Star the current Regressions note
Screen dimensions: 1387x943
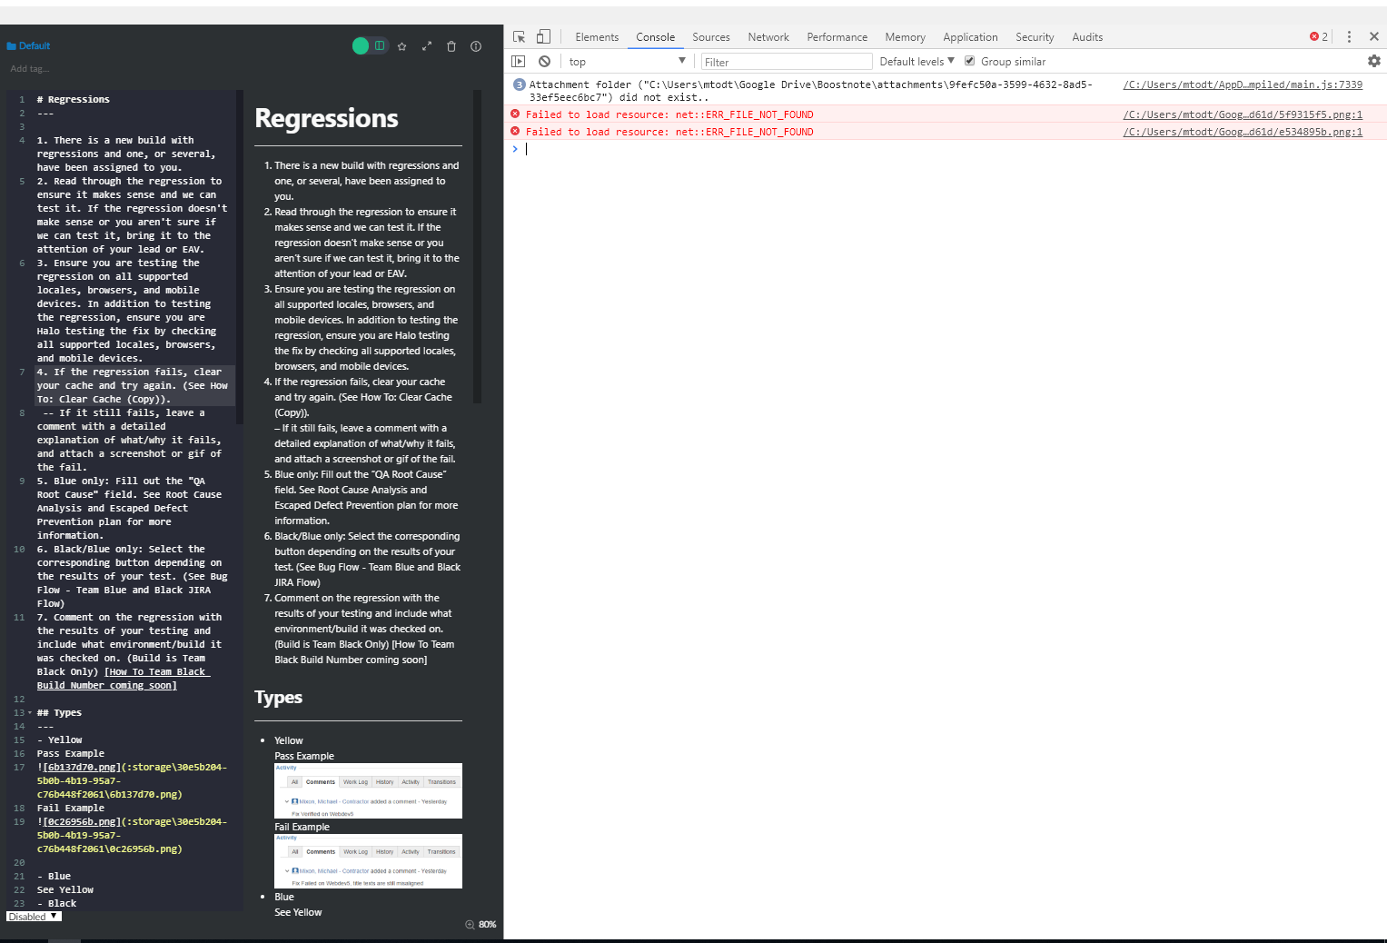pyautogui.click(x=402, y=45)
